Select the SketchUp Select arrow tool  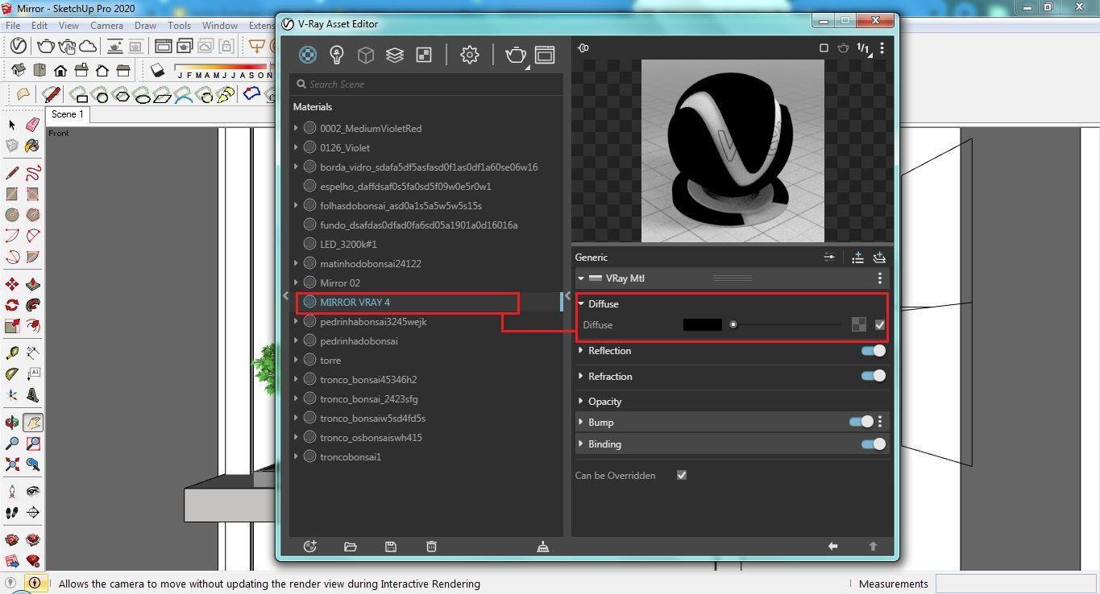[x=11, y=125]
